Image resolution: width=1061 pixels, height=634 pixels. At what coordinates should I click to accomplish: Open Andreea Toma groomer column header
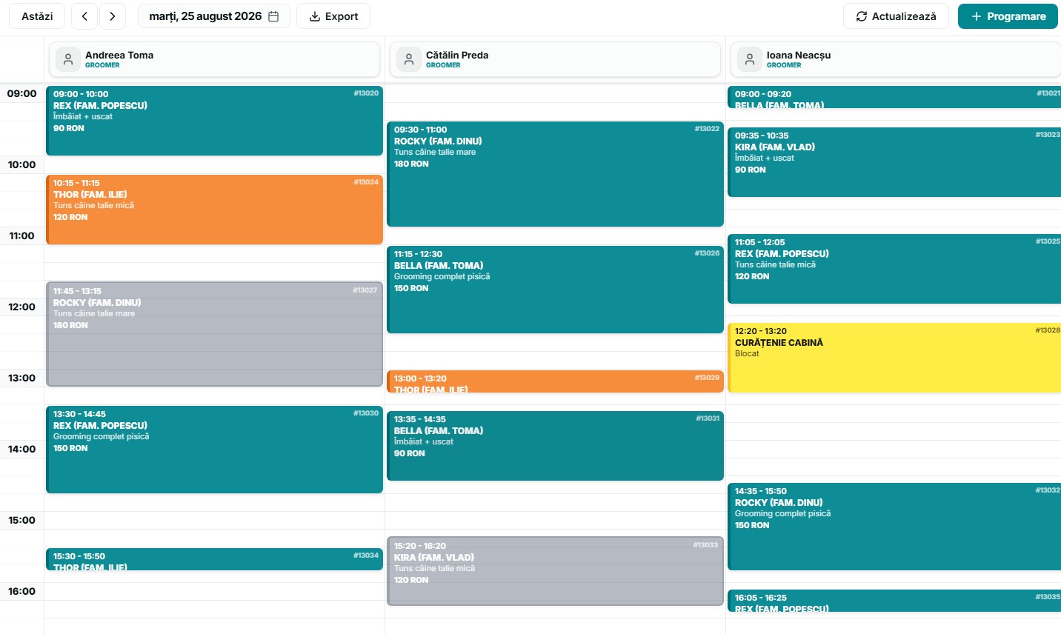(x=214, y=59)
